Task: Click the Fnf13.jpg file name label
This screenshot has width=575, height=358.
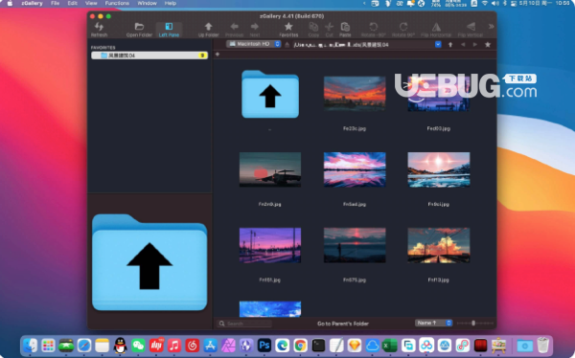Action: pyautogui.click(x=439, y=280)
